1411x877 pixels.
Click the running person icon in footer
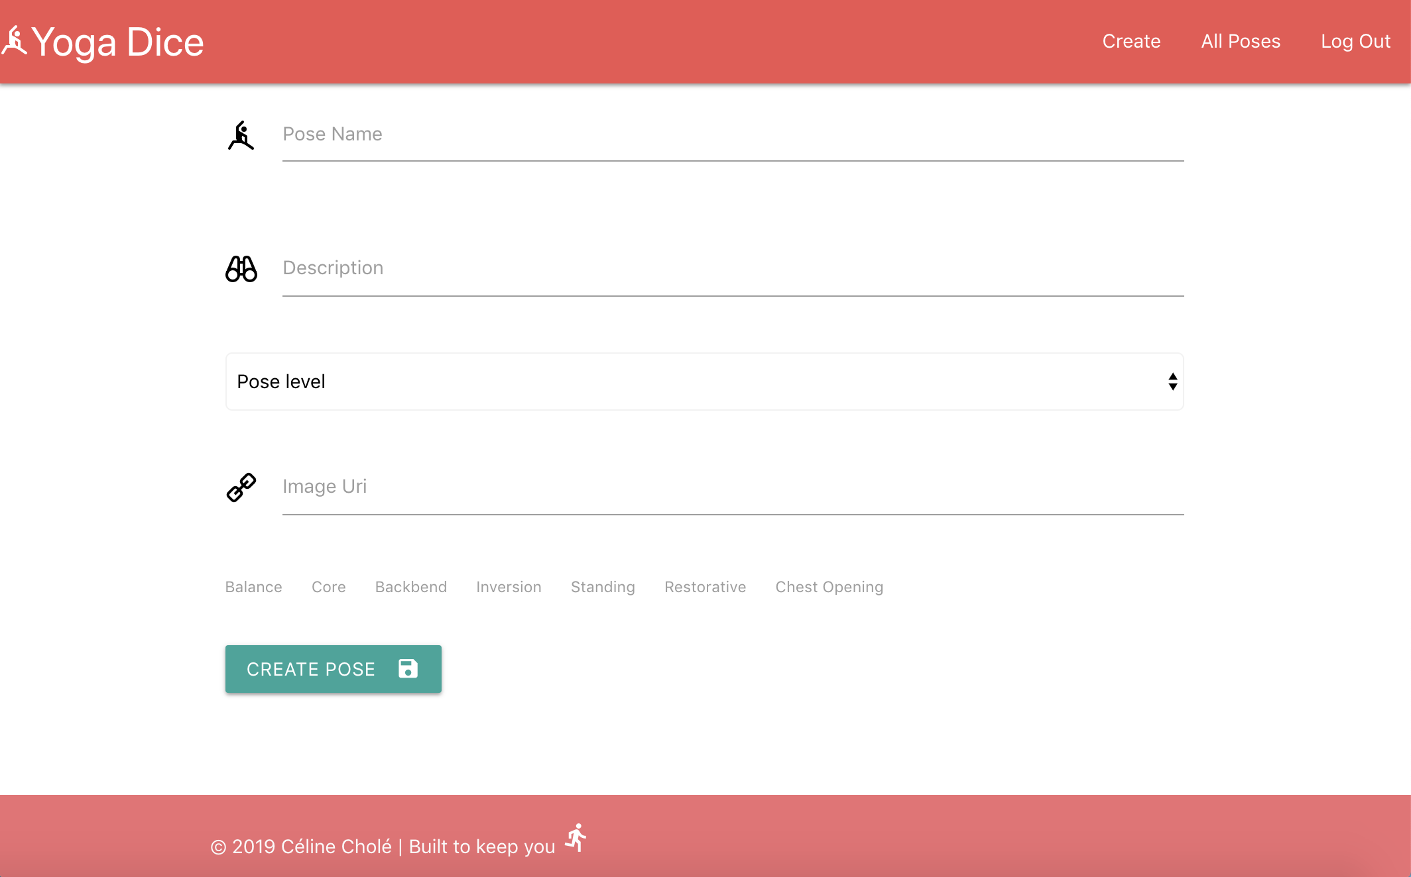coord(576,838)
